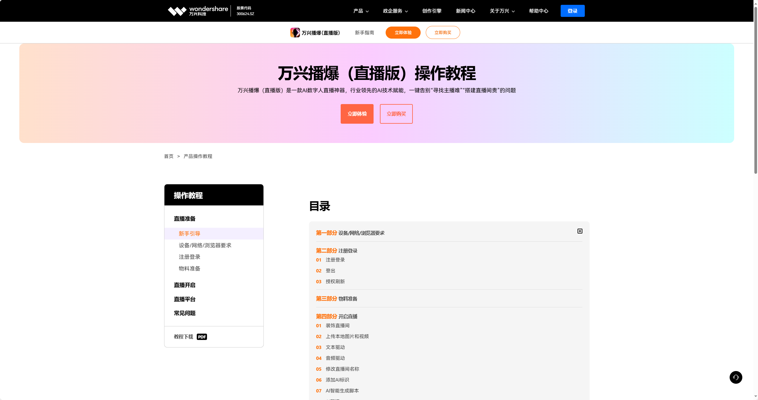
Task: Expand 常见问题 sidebar section
Action: click(185, 313)
